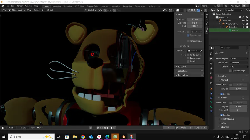
Task: Open the Scene properties tab icon
Action: pyautogui.click(x=211, y=73)
